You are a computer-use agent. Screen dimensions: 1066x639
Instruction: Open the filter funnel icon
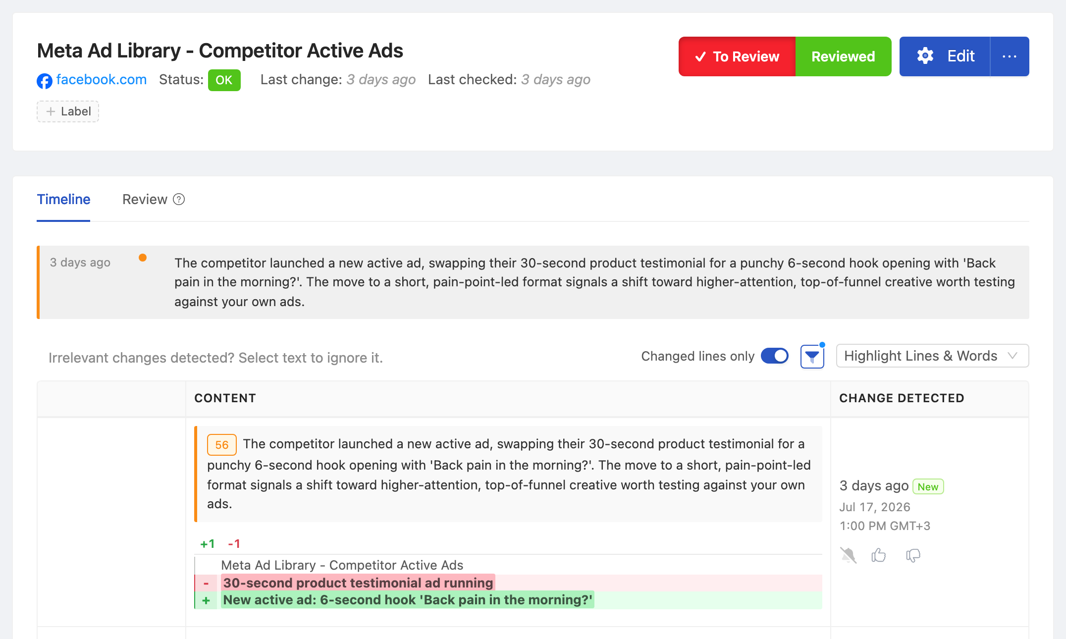point(812,357)
